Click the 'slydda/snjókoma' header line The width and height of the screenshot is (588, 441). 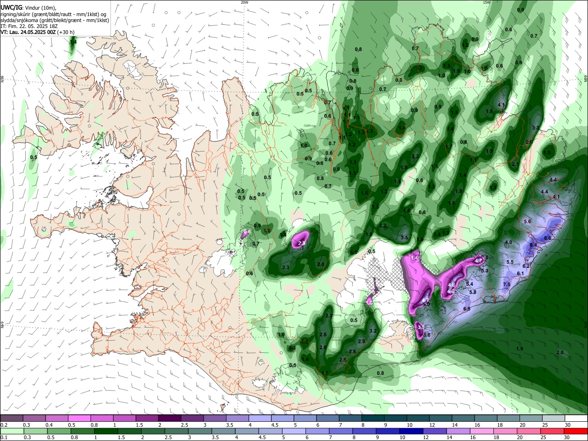tap(55, 20)
